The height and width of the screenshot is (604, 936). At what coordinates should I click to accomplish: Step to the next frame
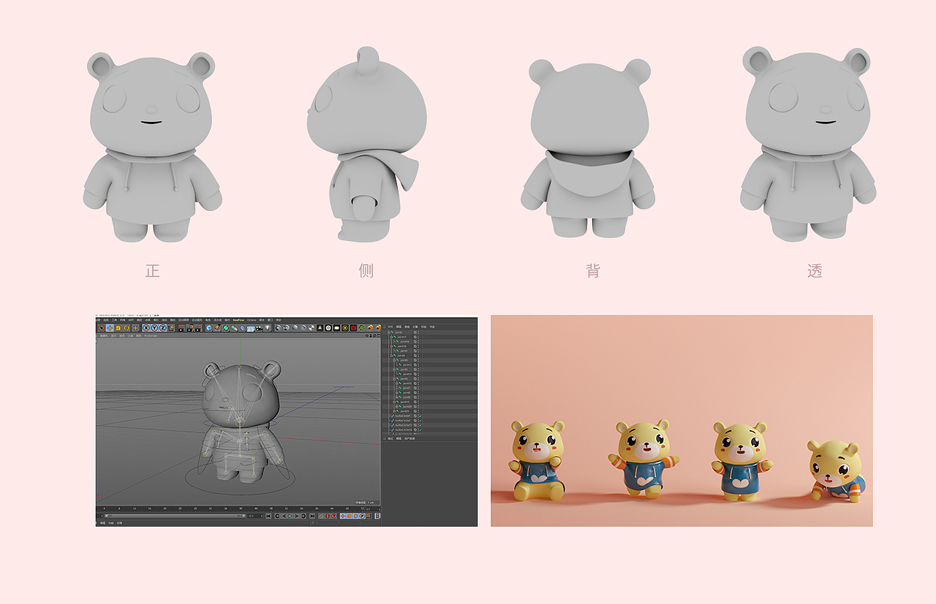pos(296,516)
